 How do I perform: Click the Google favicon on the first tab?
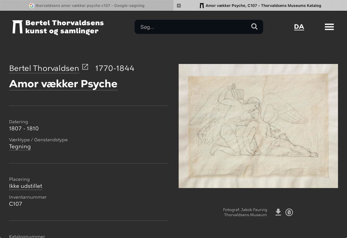(32, 5)
